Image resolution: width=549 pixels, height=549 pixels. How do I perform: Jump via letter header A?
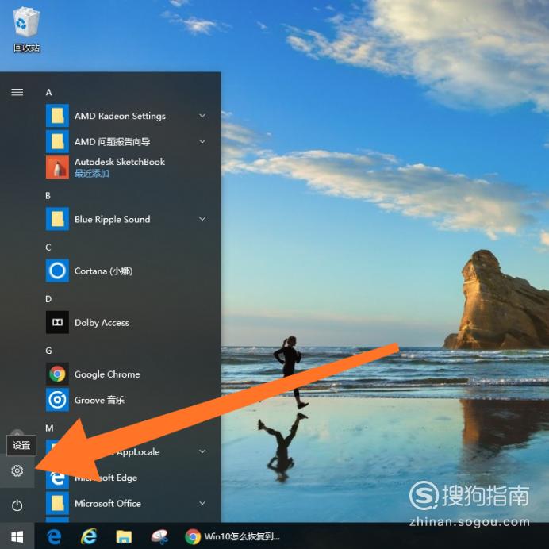point(48,93)
